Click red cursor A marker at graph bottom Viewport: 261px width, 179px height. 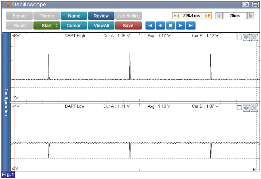[x=13, y=170]
